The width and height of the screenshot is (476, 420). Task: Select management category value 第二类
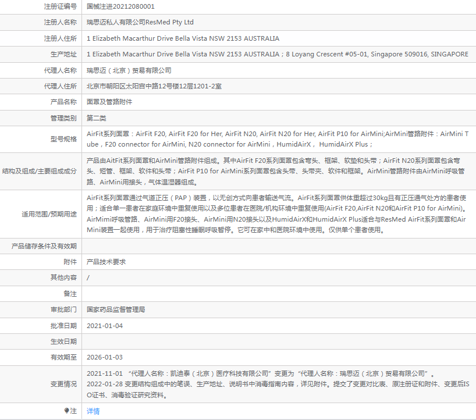point(97,118)
